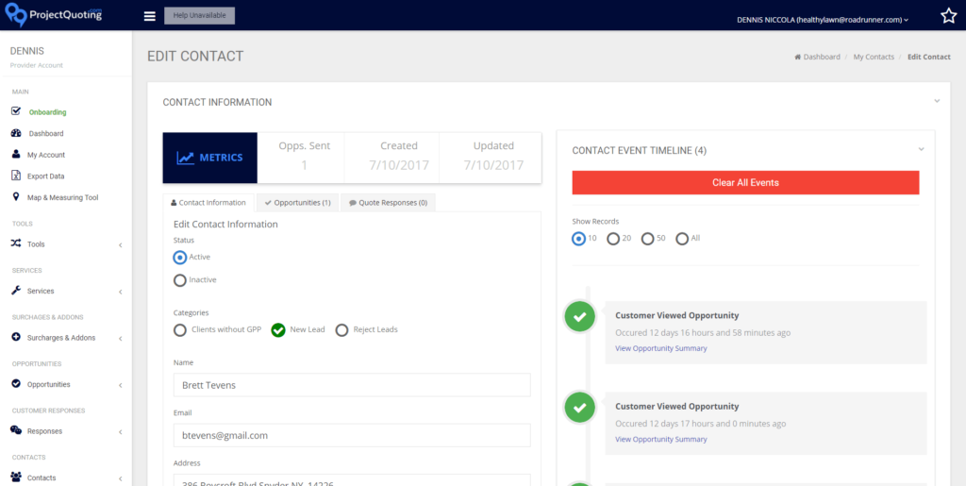Expand the Tools sidebar submenu arrow

[x=121, y=245]
